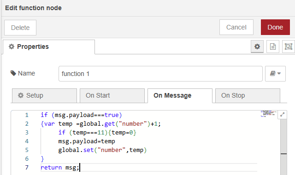The height and width of the screenshot is (175, 295).
Task: Place cursor on line 4 msg.payload=temp
Action: tap(87, 141)
